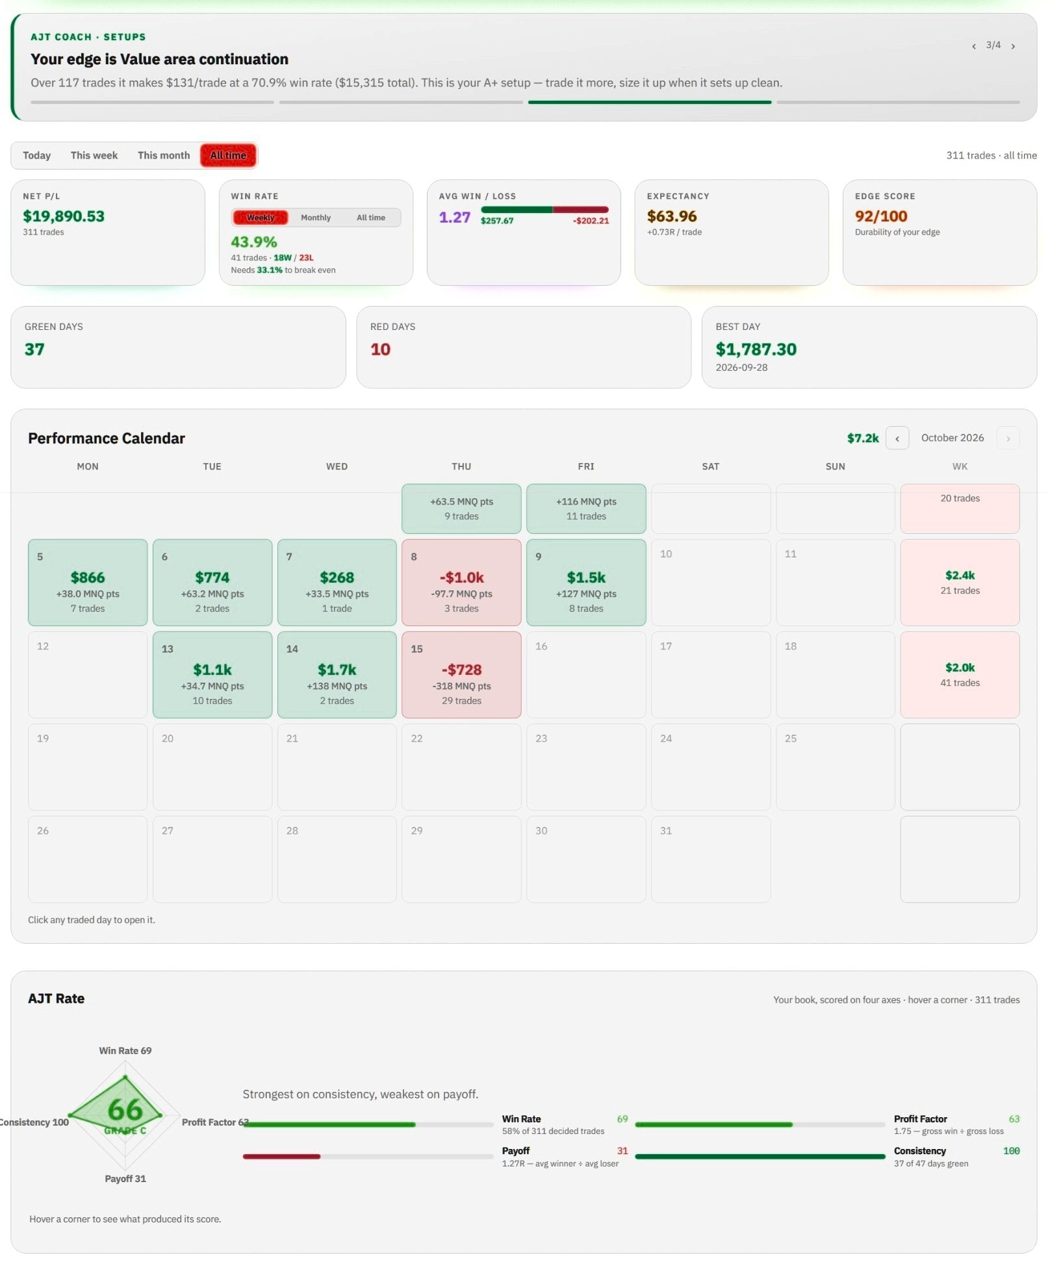Click the Payoff 1.27R score row
The height and width of the screenshot is (1262, 1048).
(435, 1156)
